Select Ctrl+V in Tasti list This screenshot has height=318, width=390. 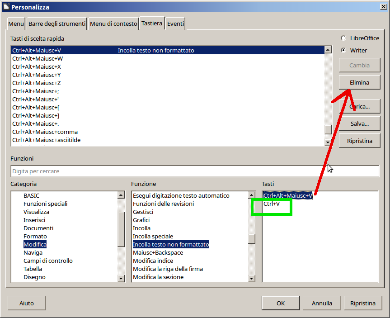tap(272, 204)
